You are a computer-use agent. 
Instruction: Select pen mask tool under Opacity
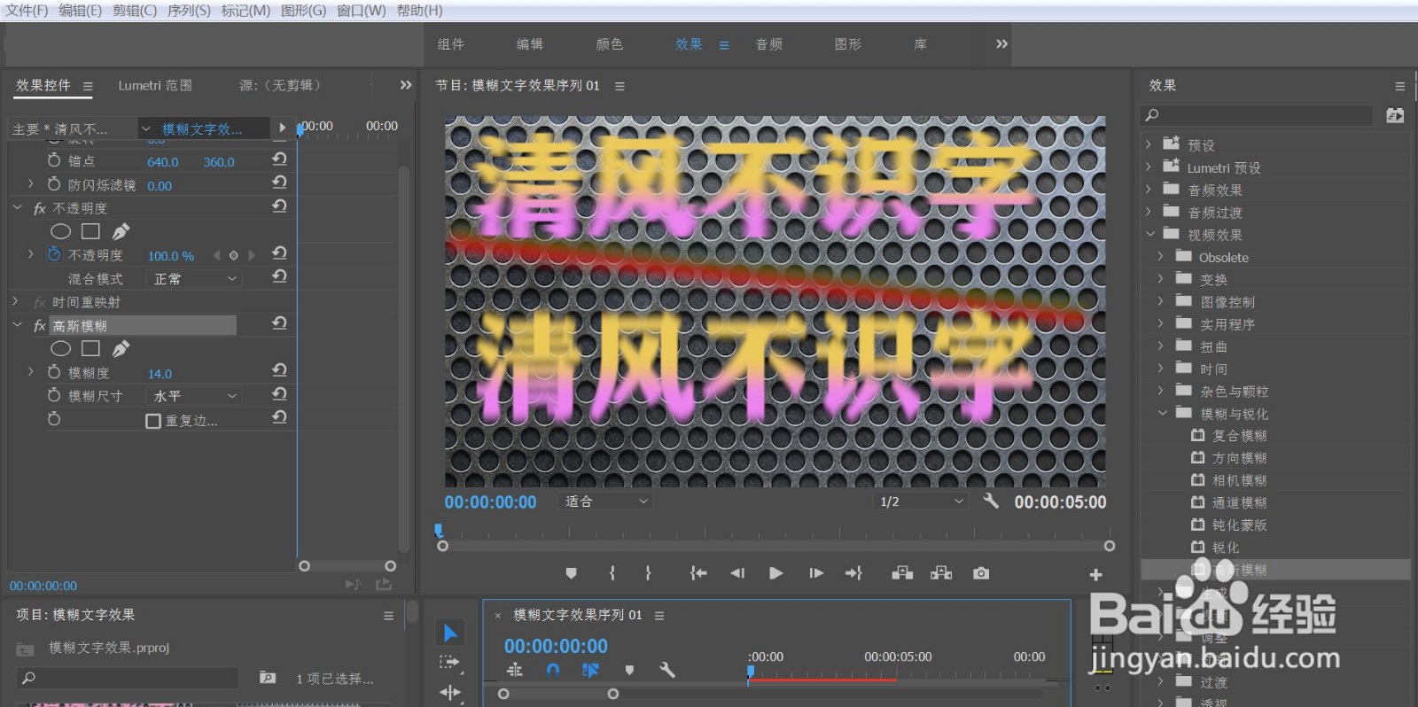coord(121,231)
